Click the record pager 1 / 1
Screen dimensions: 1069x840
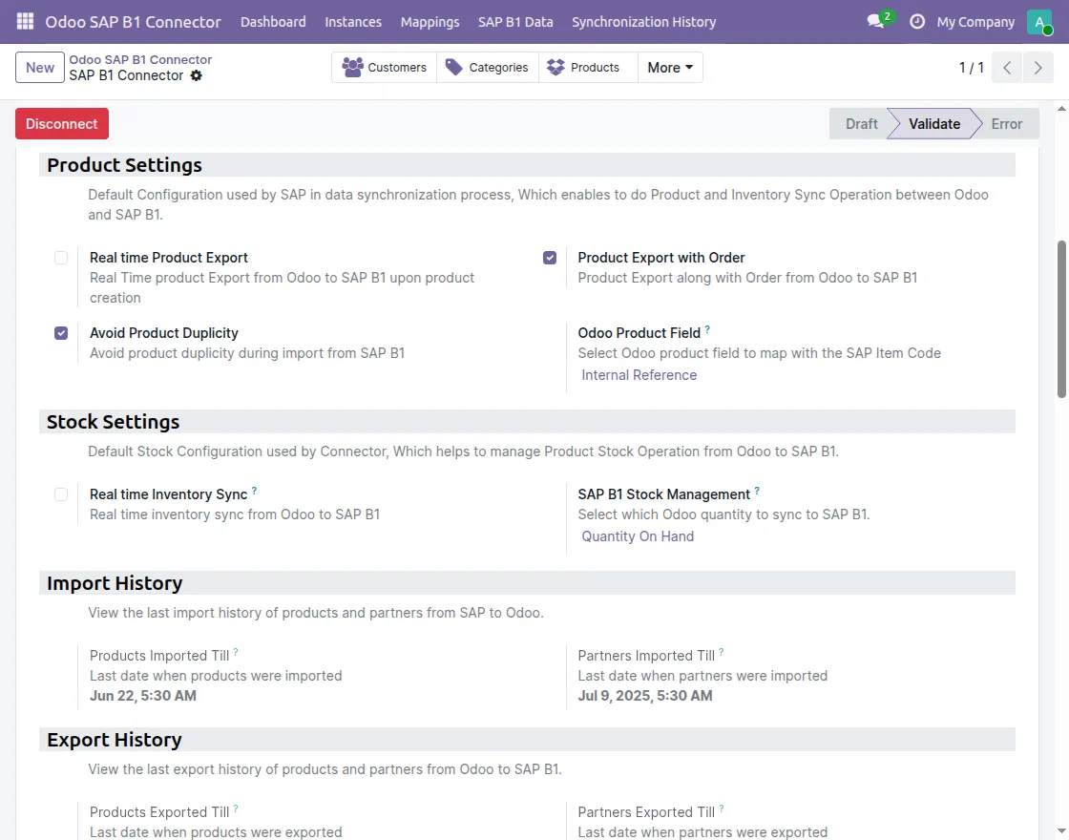[x=971, y=68]
